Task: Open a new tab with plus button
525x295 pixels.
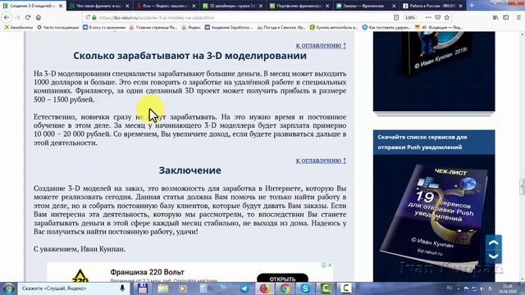Action: (472, 6)
